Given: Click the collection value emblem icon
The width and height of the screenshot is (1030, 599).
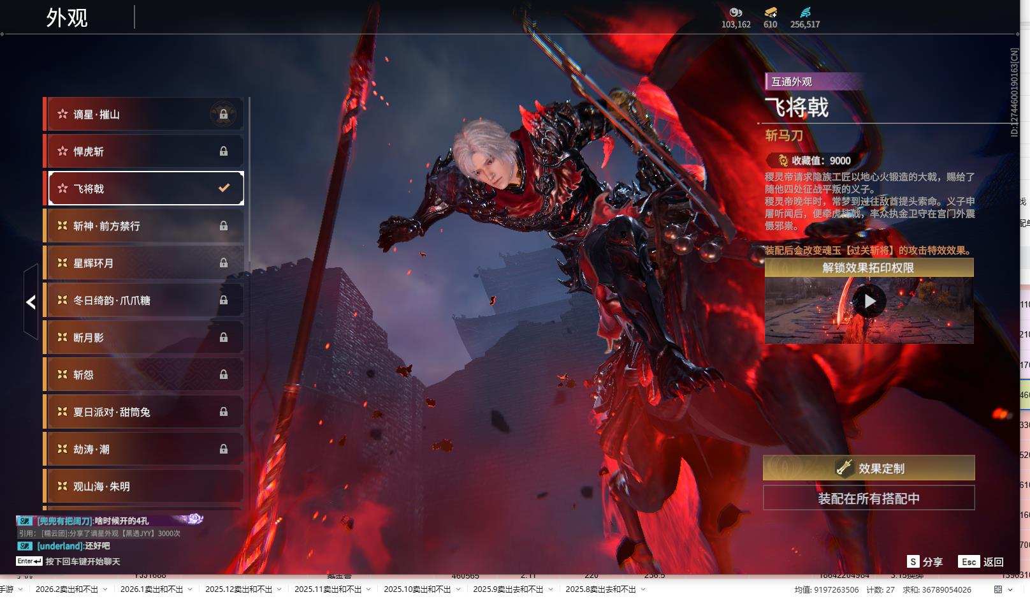Looking at the screenshot, I should point(782,160).
